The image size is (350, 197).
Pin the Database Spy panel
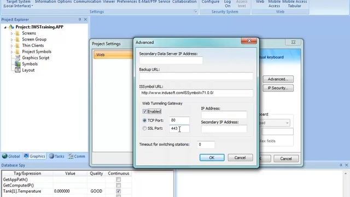click(341, 165)
